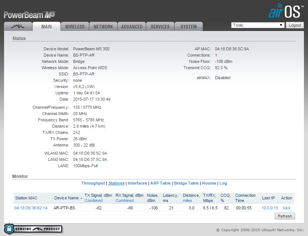Switch distance units via miles link
The width and height of the screenshot is (308, 236).
point(187,200)
